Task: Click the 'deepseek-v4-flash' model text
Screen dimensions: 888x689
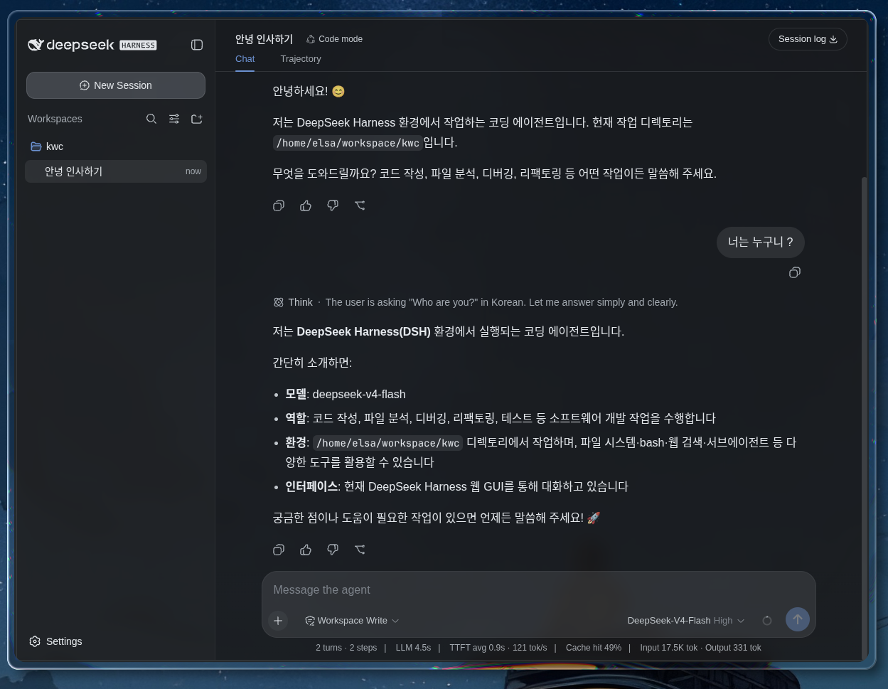Action: [359, 394]
